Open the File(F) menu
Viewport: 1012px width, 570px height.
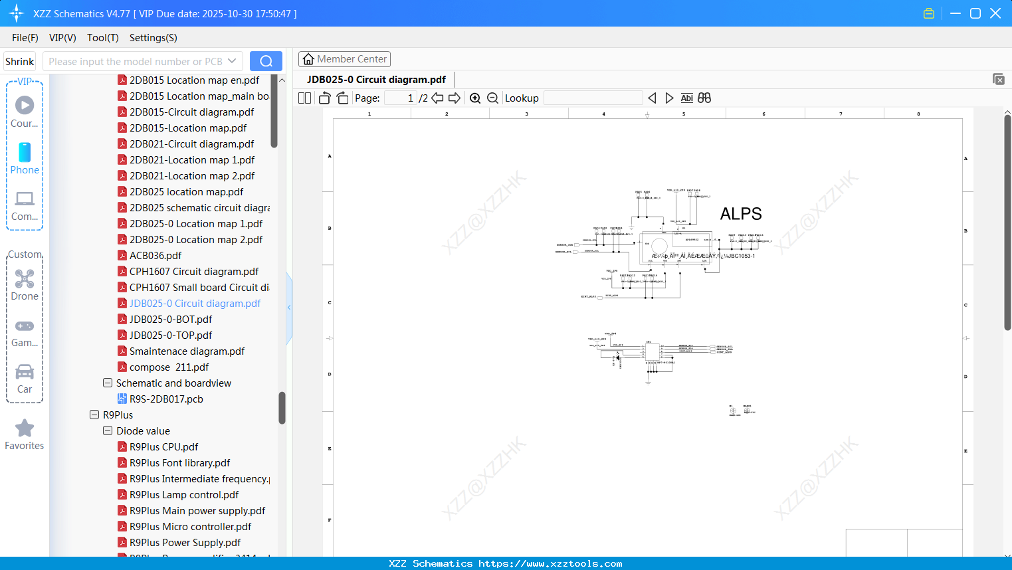[25, 38]
